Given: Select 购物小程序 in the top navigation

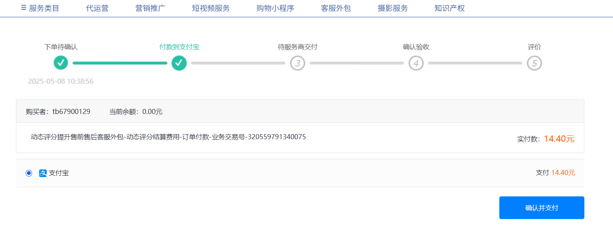Looking at the screenshot, I should click(275, 8).
